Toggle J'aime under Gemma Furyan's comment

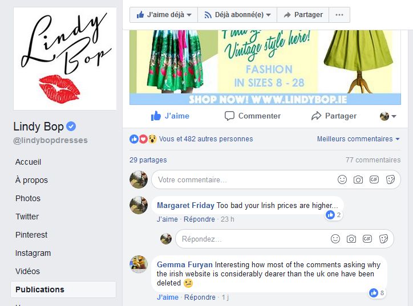click(x=168, y=297)
